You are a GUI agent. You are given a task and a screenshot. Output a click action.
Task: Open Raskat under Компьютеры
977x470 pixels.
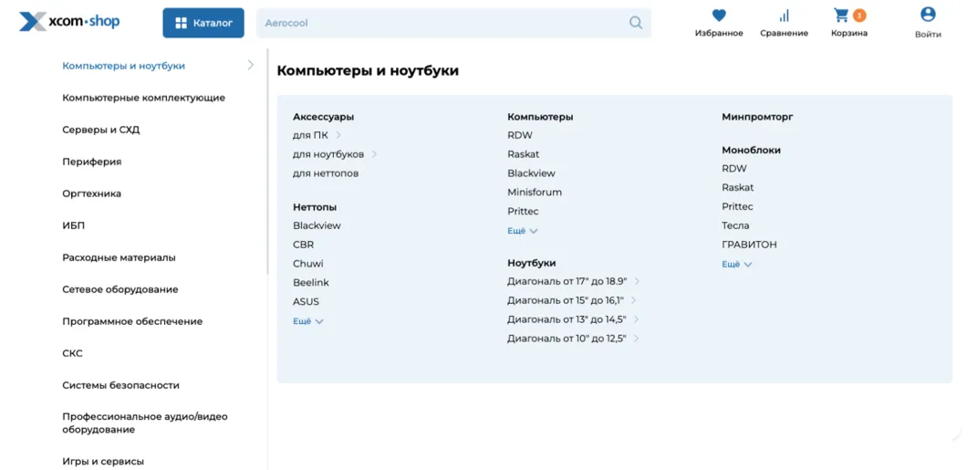pyautogui.click(x=524, y=154)
